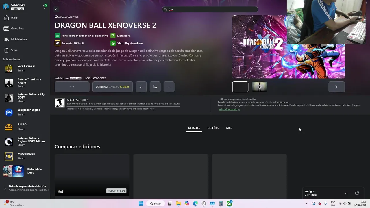Open Xbox app on taskbar
The height and width of the screenshot is (208, 370).
click(229, 203)
